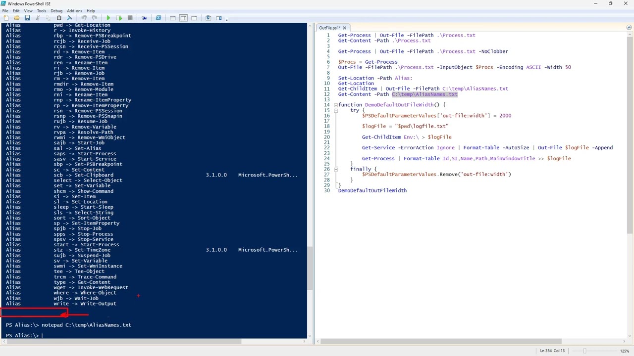The image size is (634, 356).
Task: Click script pane scroll right arrow
Action: click(x=625, y=341)
